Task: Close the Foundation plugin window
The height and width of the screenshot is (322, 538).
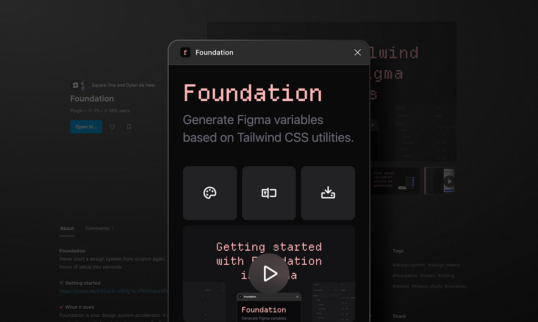Action: [x=357, y=52]
